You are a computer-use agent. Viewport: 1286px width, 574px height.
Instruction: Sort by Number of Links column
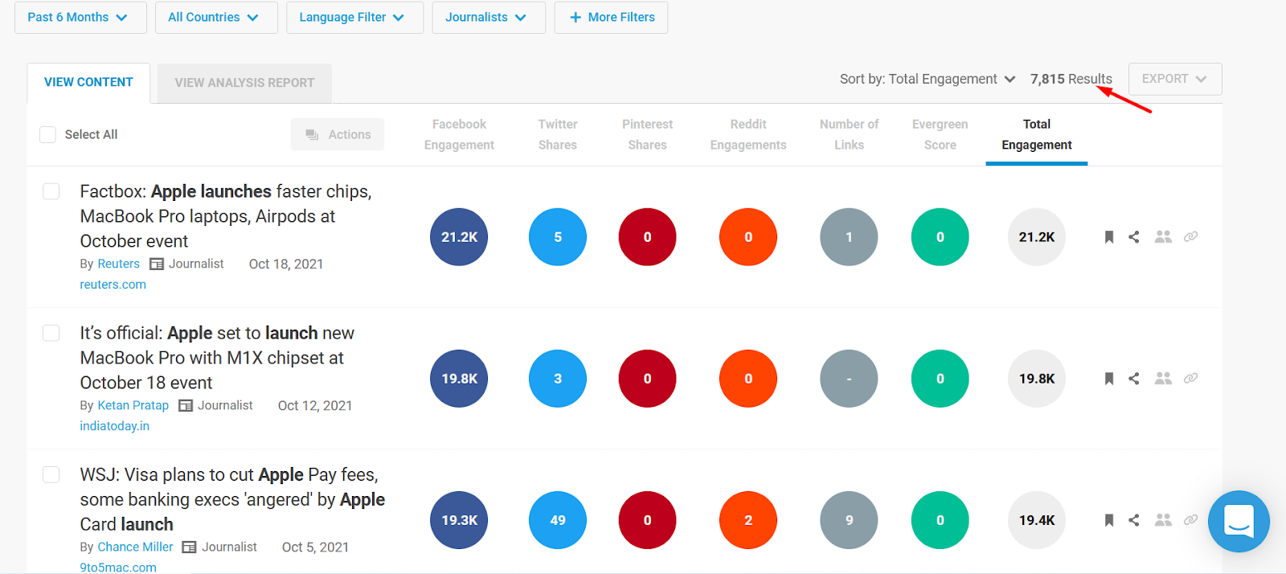pos(849,134)
